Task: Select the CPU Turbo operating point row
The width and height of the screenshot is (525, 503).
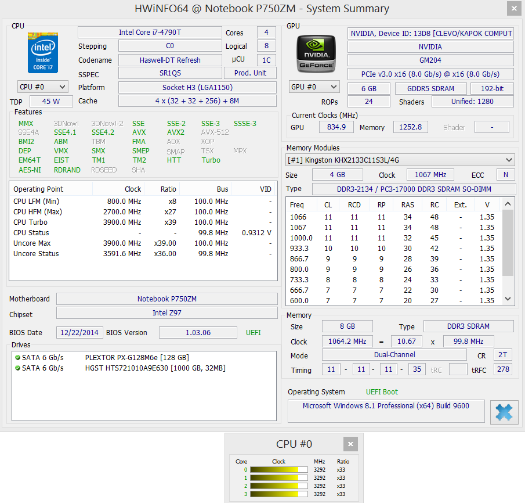Action: click(x=143, y=222)
